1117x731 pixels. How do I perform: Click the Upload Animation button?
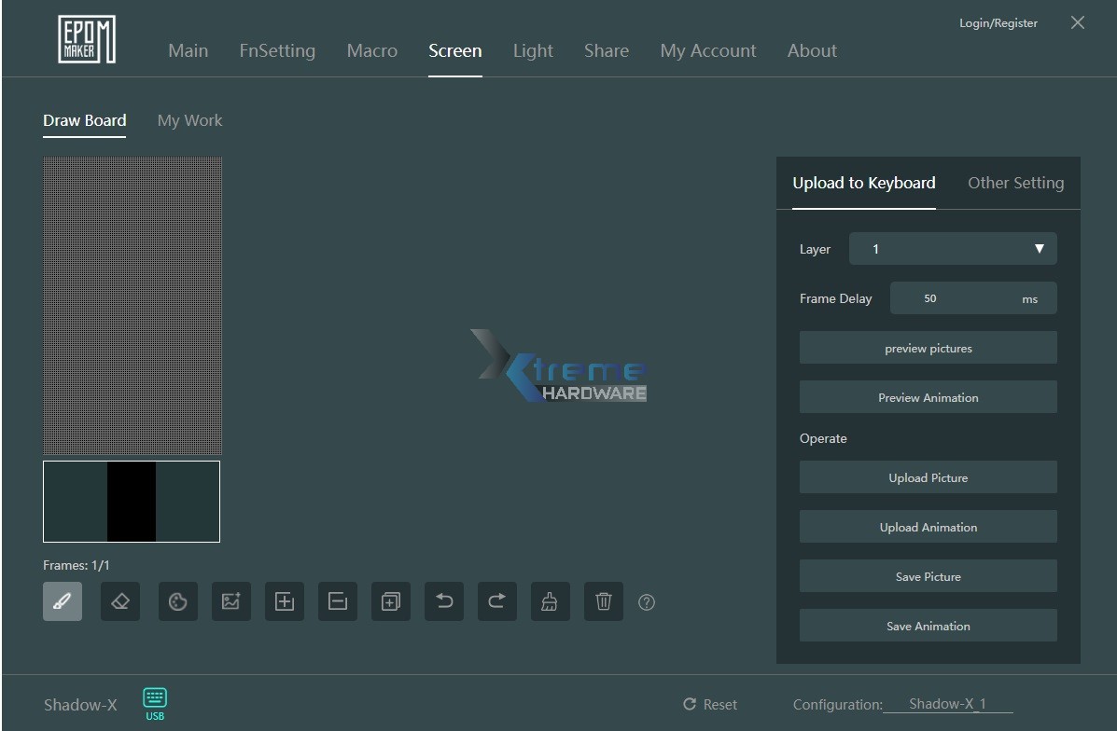point(928,527)
